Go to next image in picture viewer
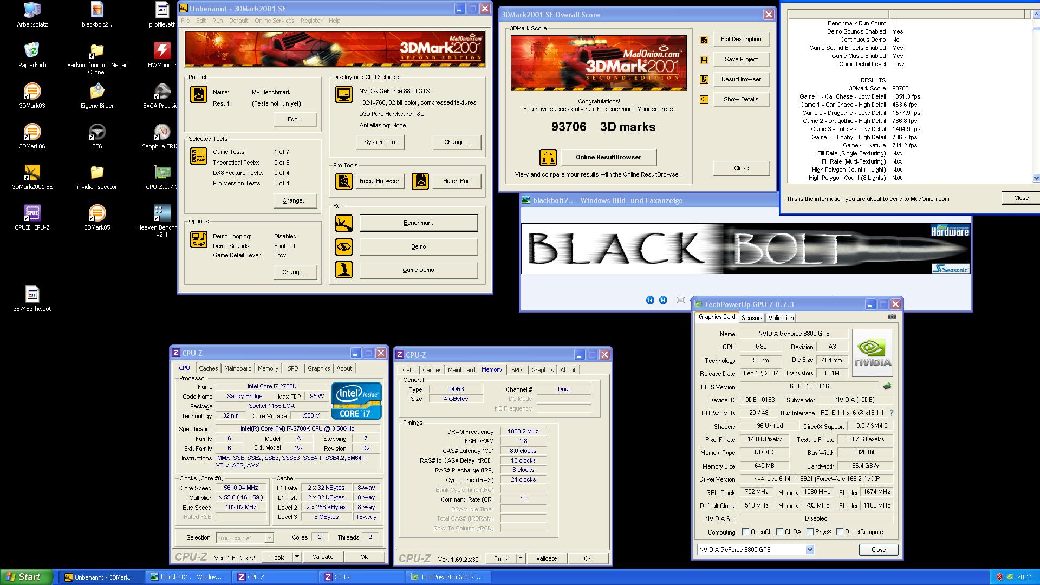Image resolution: width=1040 pixels, height=585 pixels. 663,300
